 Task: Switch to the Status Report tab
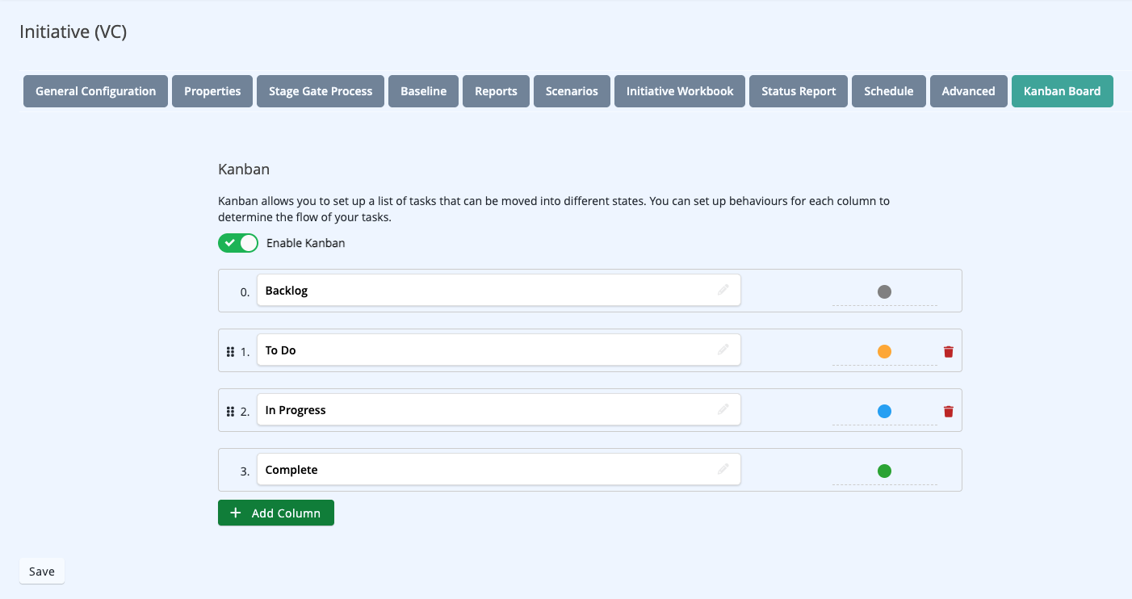799,91
